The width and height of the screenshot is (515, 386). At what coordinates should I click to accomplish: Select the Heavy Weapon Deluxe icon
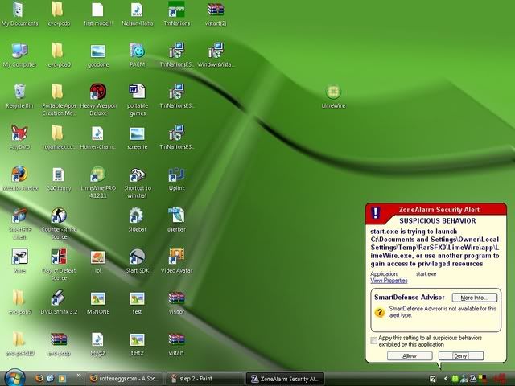98,100
